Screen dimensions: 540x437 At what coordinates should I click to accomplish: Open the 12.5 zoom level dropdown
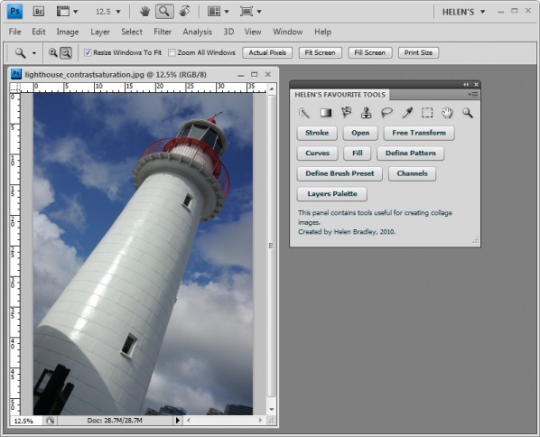[x=108, y=12]
